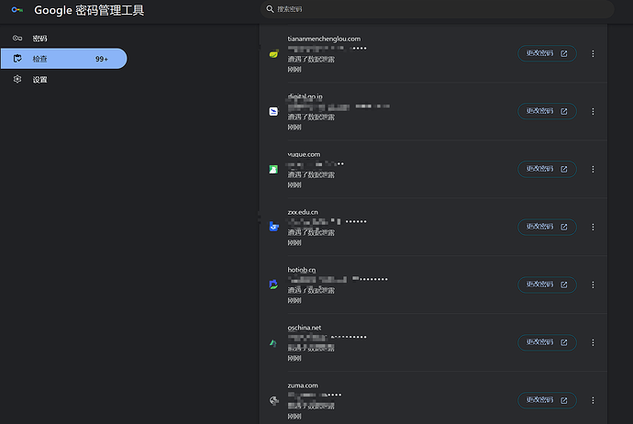
Task: Click the hotjob.cn domain text
Action: 302,270
